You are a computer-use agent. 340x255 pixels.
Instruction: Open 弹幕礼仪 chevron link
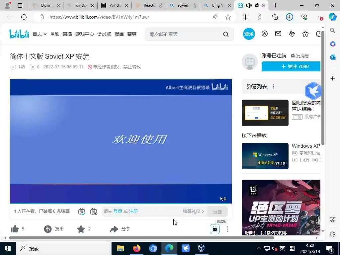point(194,211)
